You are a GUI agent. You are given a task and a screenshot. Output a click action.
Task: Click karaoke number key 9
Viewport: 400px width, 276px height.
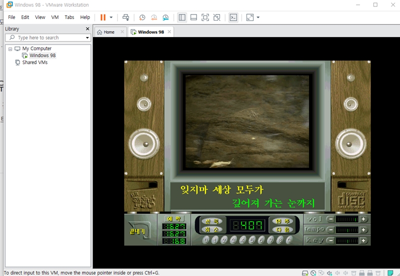click(x=289, y=240)
